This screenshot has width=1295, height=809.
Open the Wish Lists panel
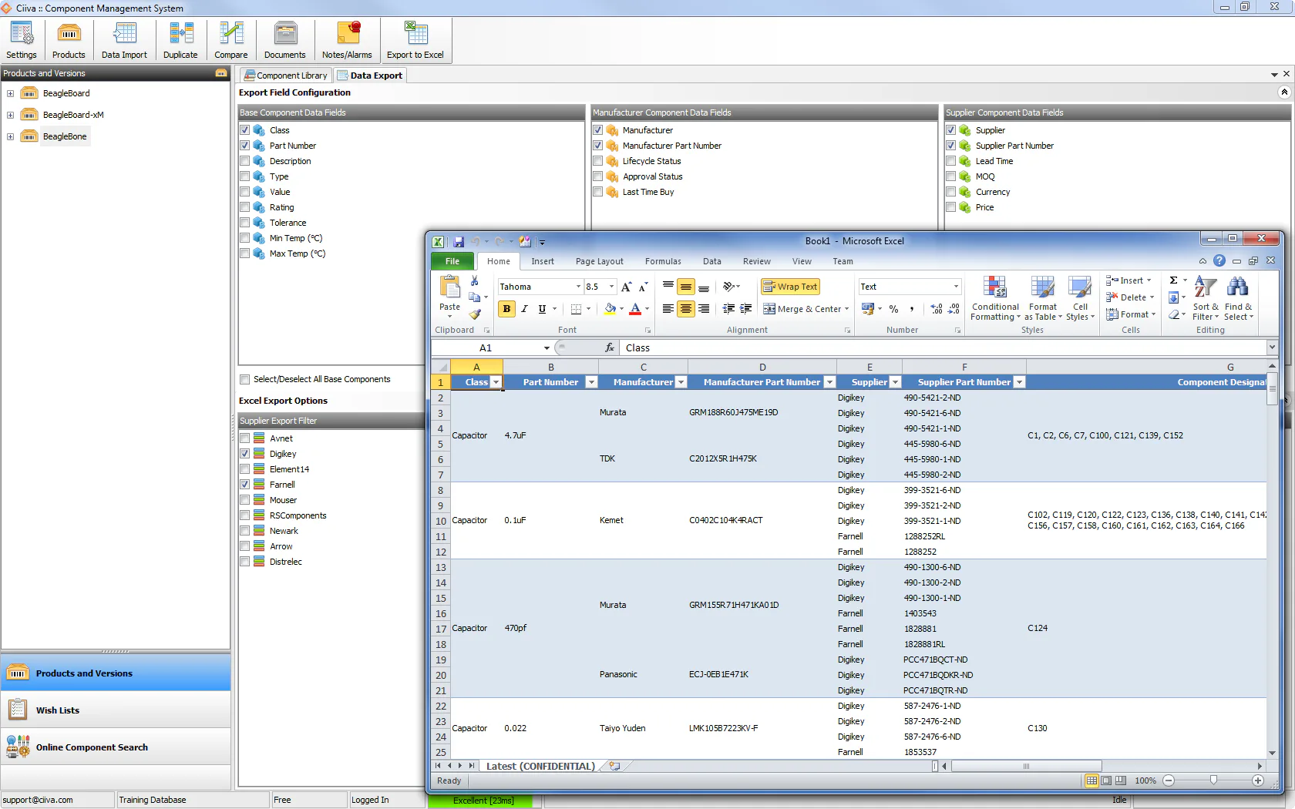(116, 710)
